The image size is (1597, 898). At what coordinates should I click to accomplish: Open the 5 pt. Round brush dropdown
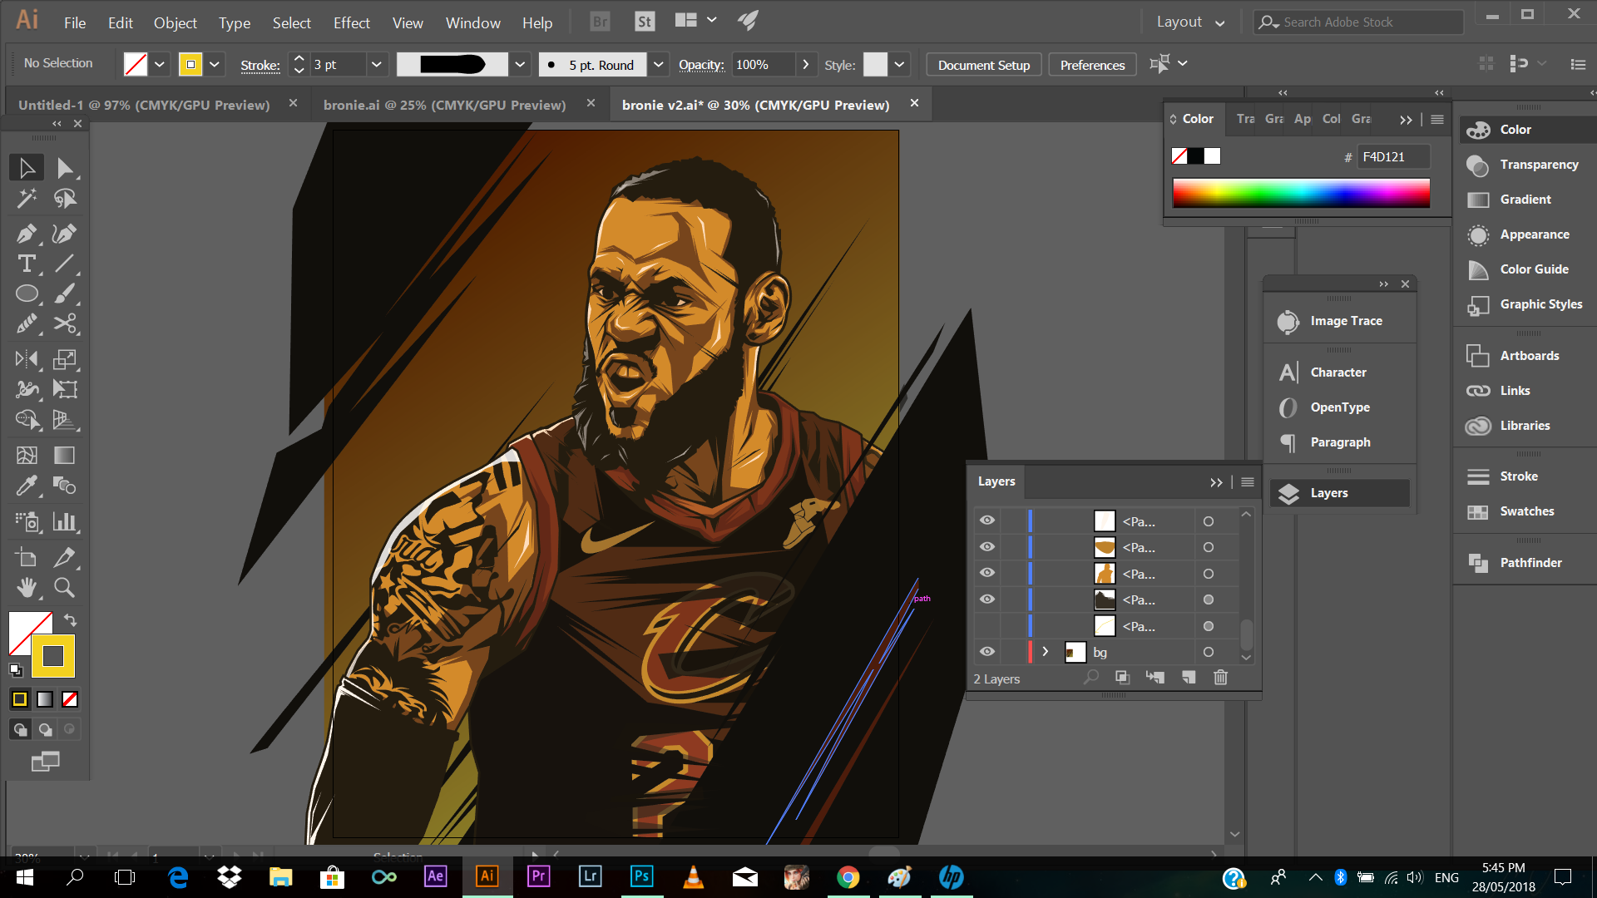[659, 64]
